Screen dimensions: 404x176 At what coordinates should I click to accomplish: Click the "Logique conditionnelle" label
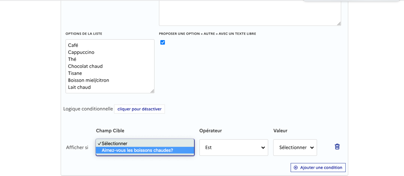(x=88, y=109)
